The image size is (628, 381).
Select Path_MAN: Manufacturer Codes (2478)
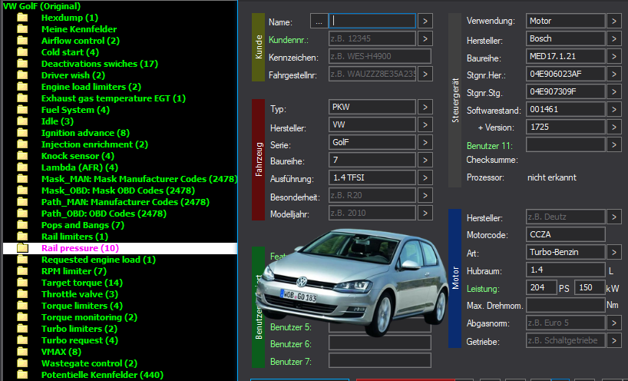tap(125, 202)
